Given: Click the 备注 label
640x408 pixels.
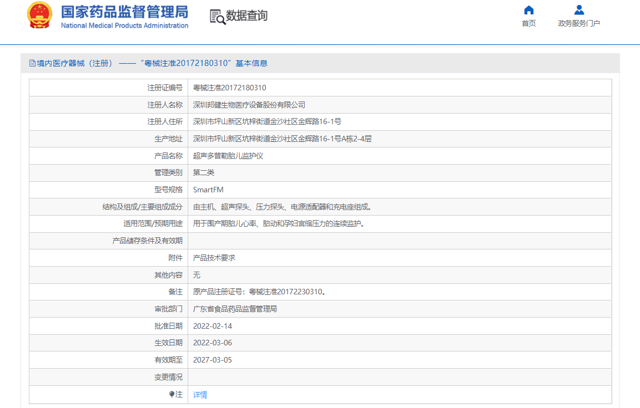Looking at the screenshot, I should tap(175, 292).
